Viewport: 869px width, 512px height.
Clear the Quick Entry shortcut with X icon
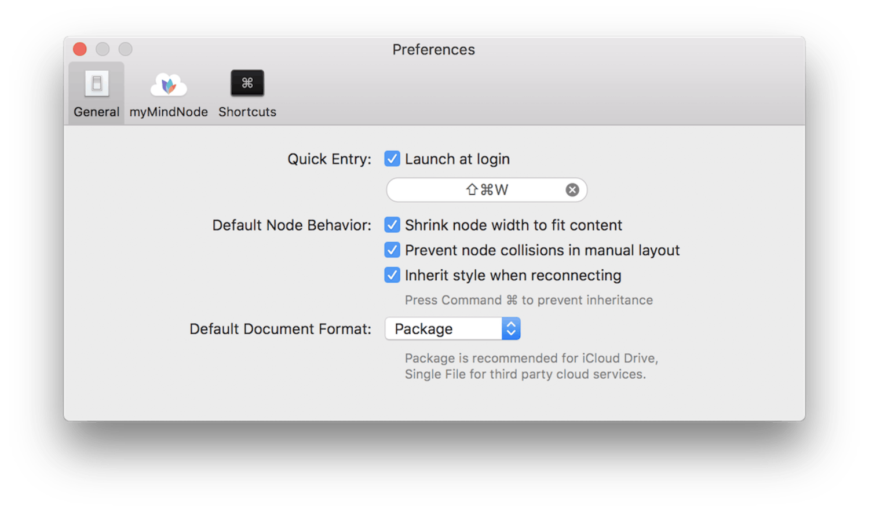572,190
